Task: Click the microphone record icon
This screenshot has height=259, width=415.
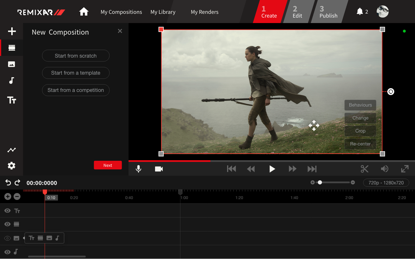Action: click(139, 169)
